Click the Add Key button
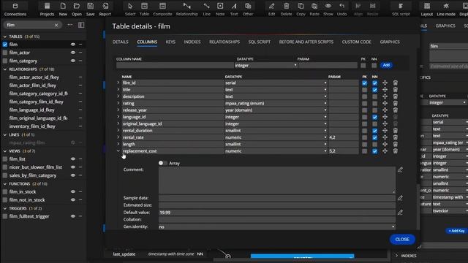This screenshot has height=263, width=468. pyautogui.click(x=456, y=231)
